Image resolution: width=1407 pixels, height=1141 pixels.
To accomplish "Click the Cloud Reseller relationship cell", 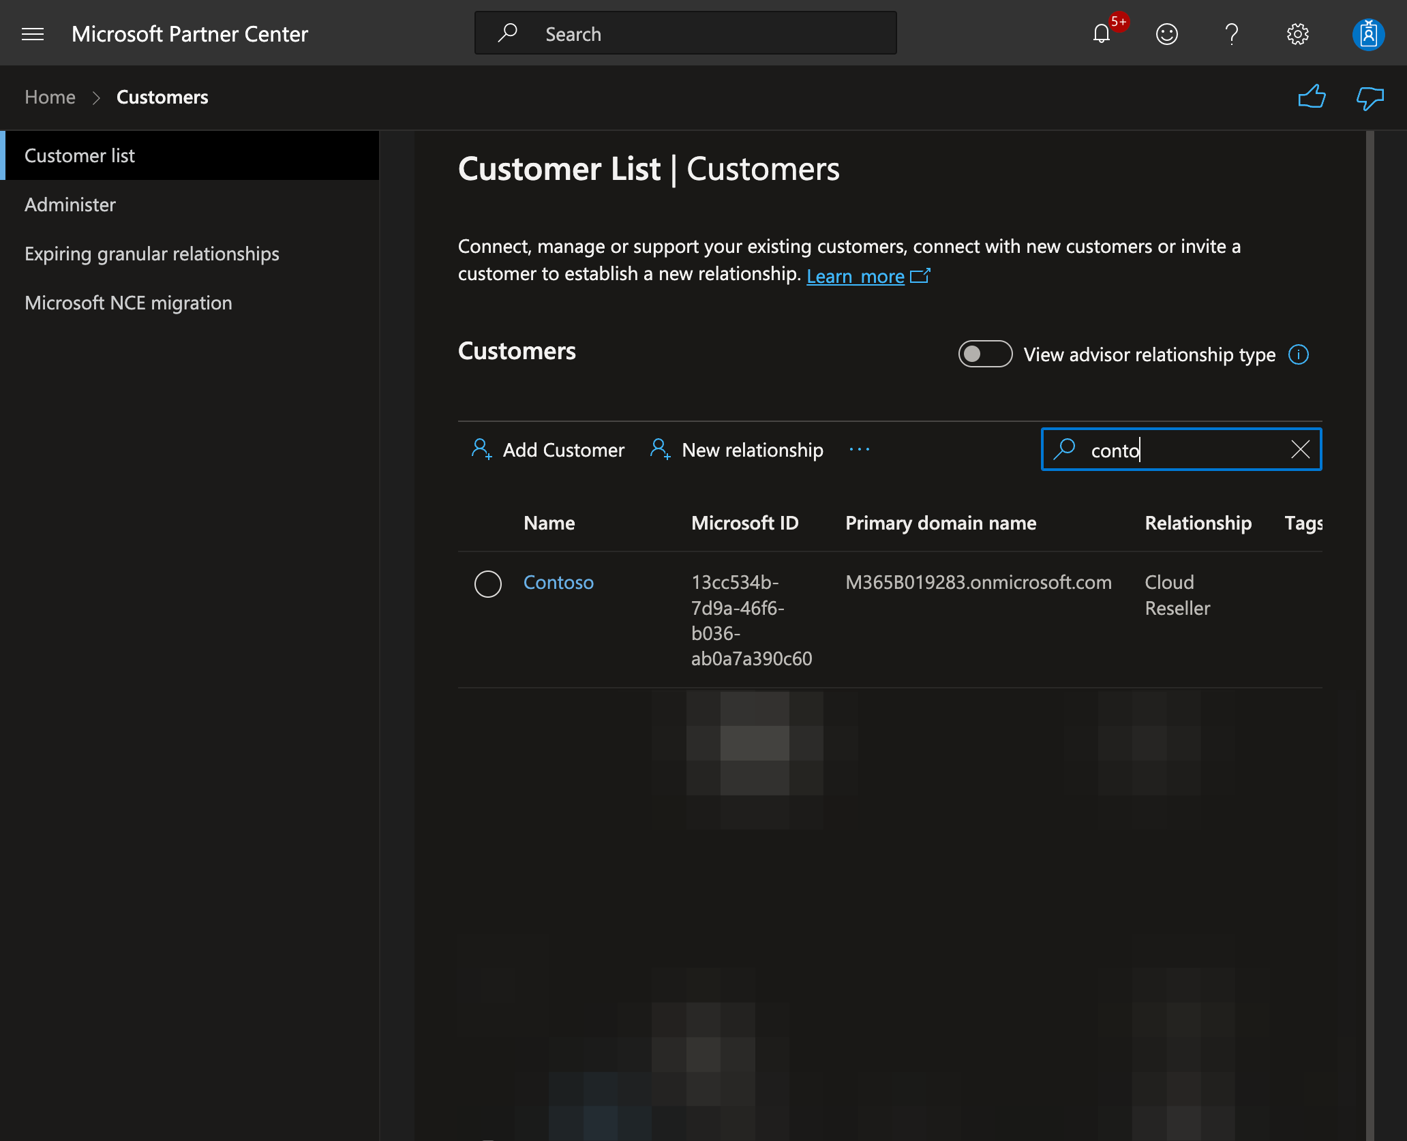I will click(x=1177, y=595).
